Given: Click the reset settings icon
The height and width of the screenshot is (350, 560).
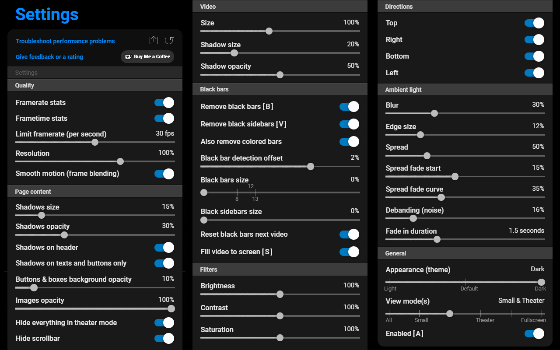Looking at the screenshot, I should pos(169,40).
